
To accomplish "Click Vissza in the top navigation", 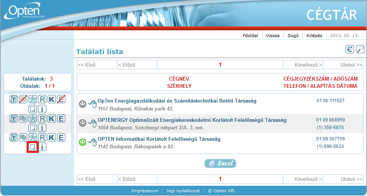I will 273,36.
